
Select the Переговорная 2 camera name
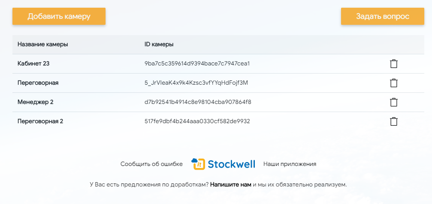coord(40,121)
